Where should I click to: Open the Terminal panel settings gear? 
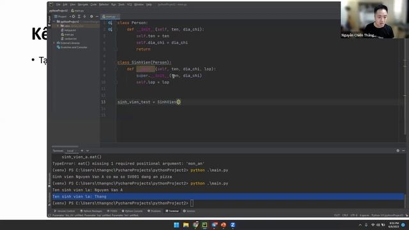tap(397, 151)
